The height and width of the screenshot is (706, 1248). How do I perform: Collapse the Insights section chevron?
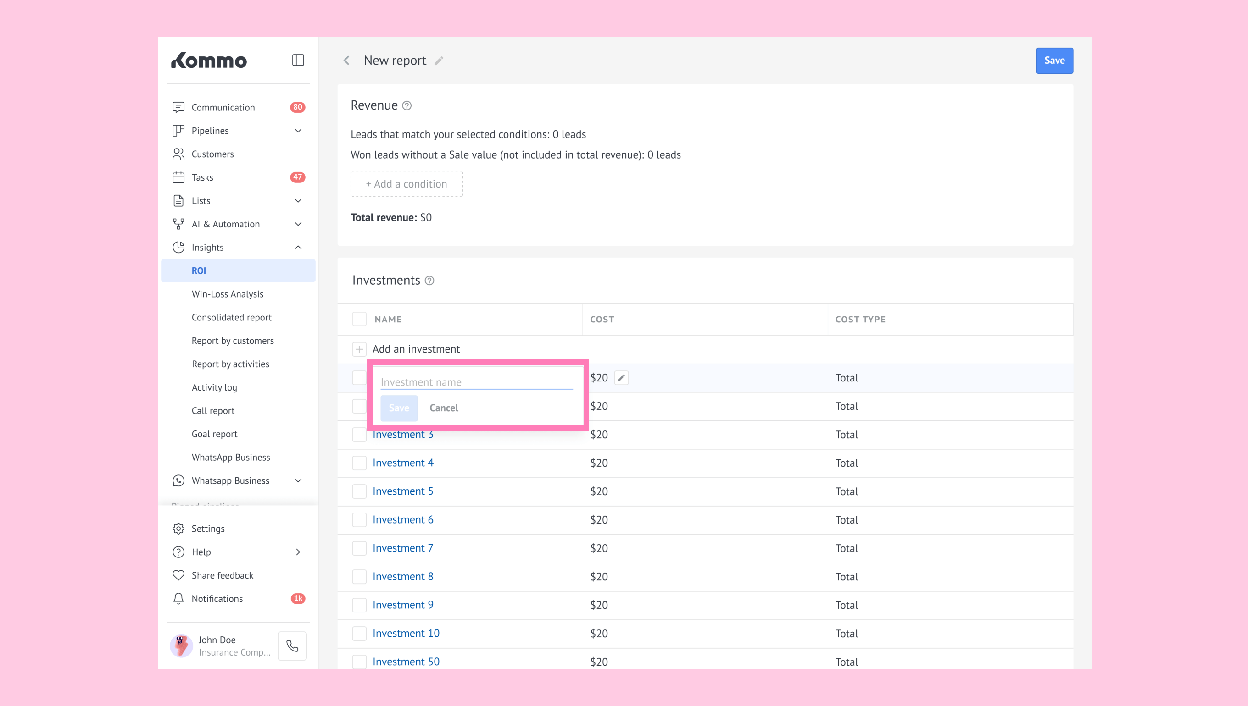click(x=298, y=247)
